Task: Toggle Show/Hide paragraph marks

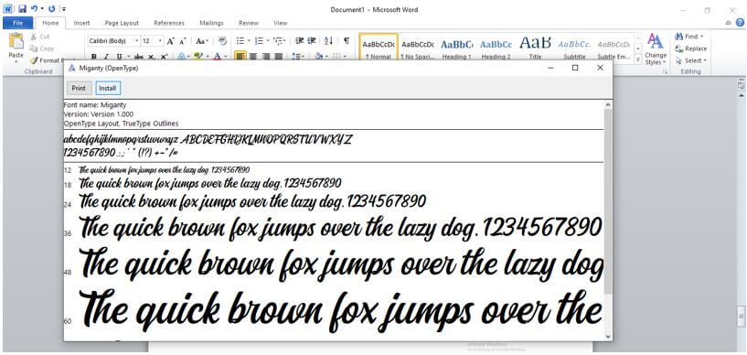Action: click(347, 41)
